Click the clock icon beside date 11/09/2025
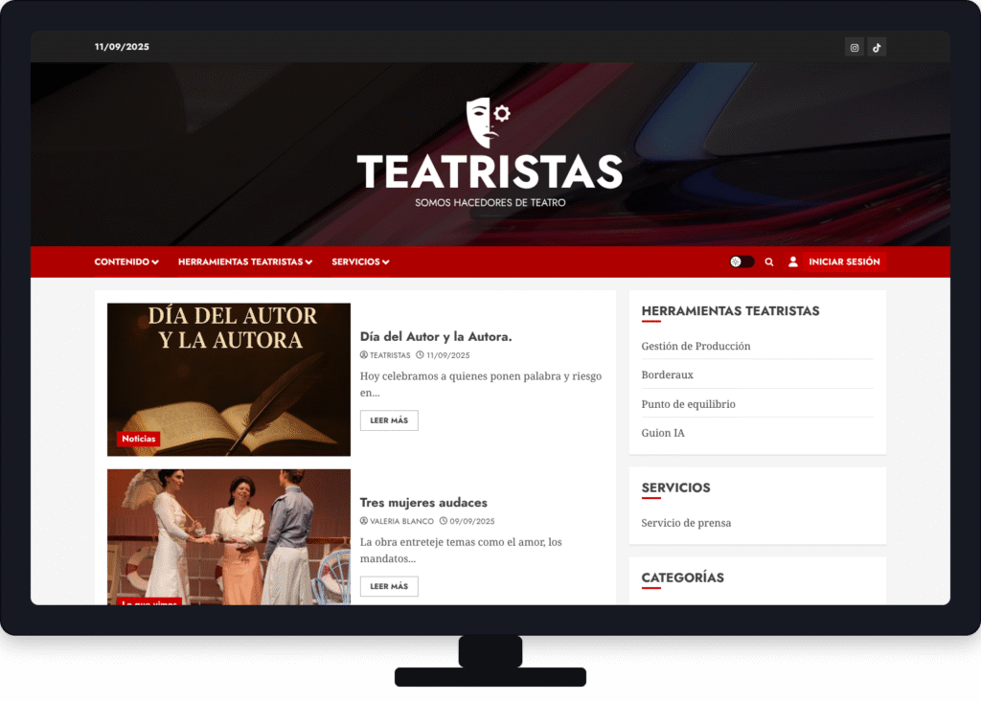Image resolution: width=981 pixels, height=702 pixels. 421,355
